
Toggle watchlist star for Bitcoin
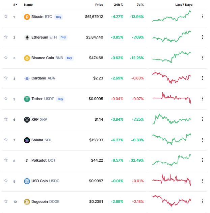click(6, 17)
